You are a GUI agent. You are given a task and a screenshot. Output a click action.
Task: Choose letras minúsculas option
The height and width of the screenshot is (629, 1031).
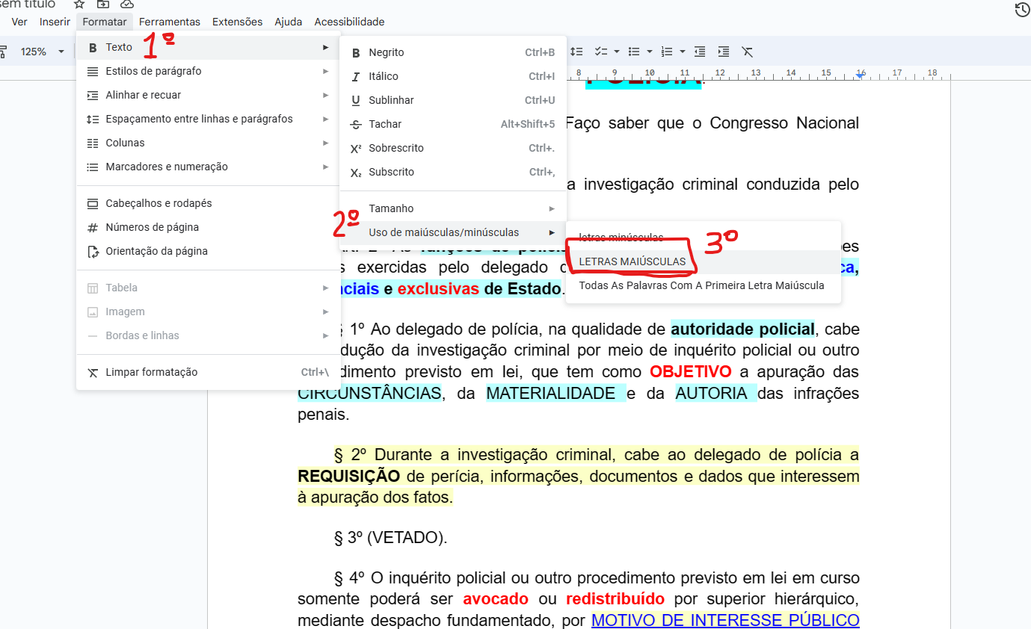click(704, 238)
